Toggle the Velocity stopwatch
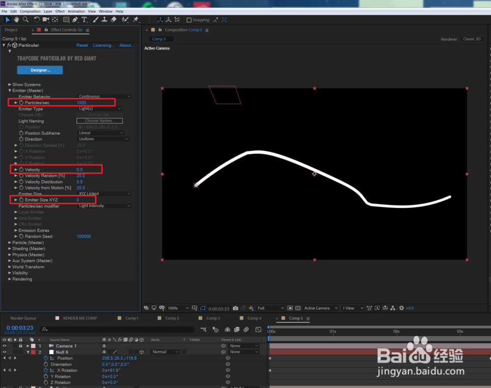Screen dimensions: 491x388 click(21, 170)
